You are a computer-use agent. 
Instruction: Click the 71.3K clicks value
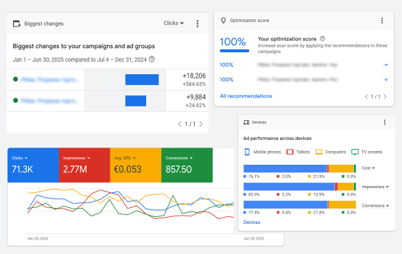(x=23, y=170)
